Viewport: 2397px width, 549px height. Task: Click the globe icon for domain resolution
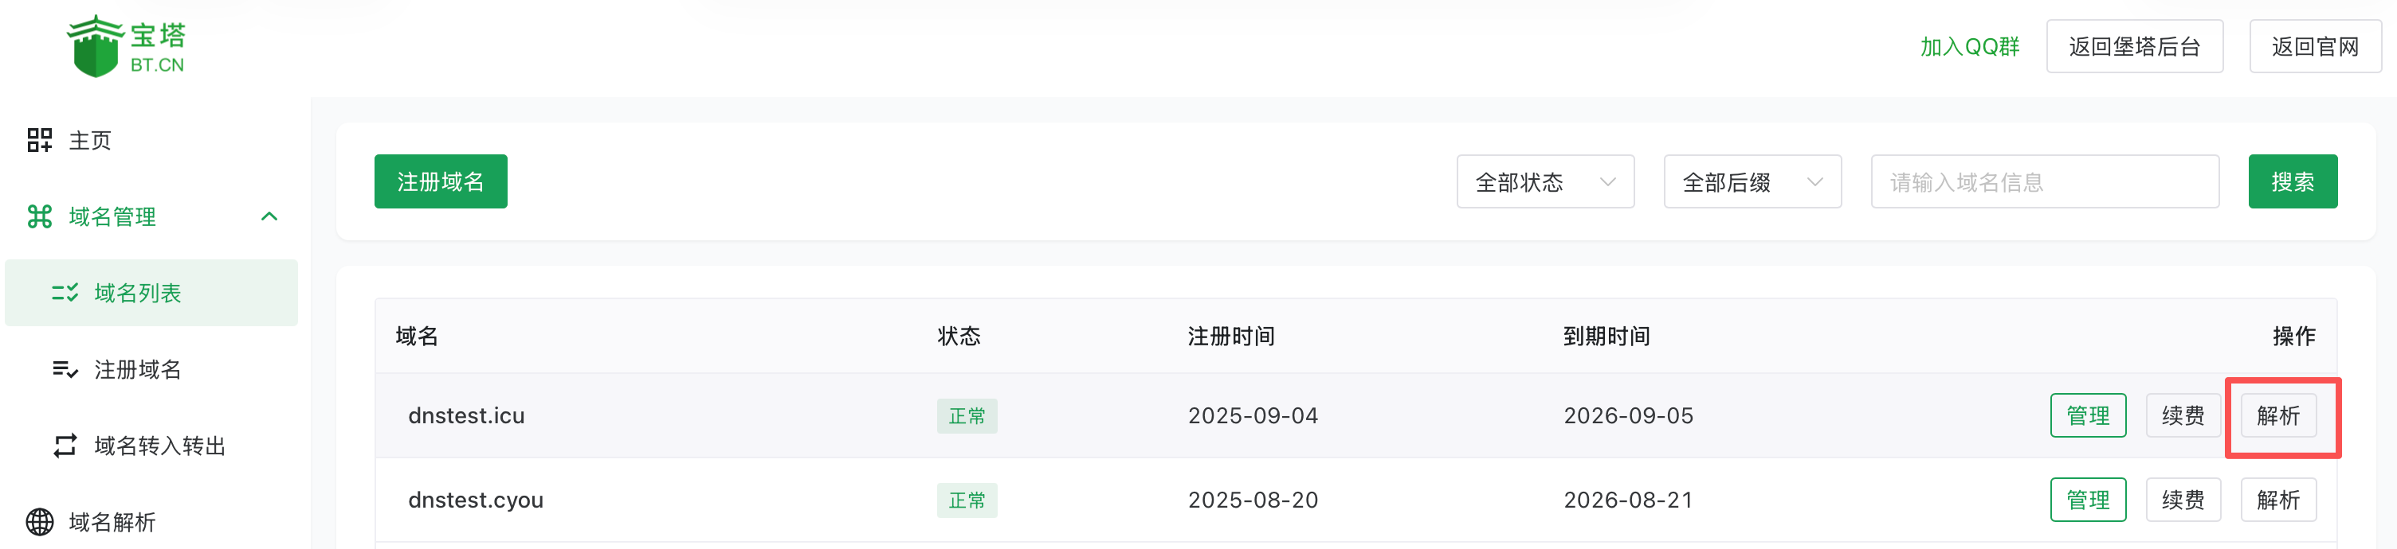(x=39, y=522)
